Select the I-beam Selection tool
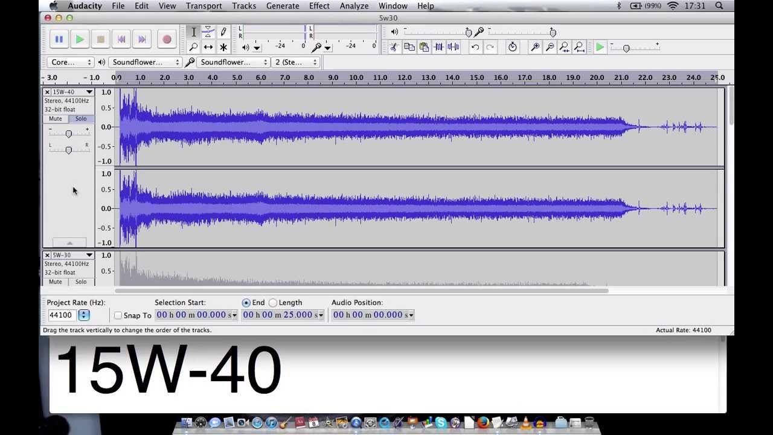773x435 pixels. click(194, 32)
